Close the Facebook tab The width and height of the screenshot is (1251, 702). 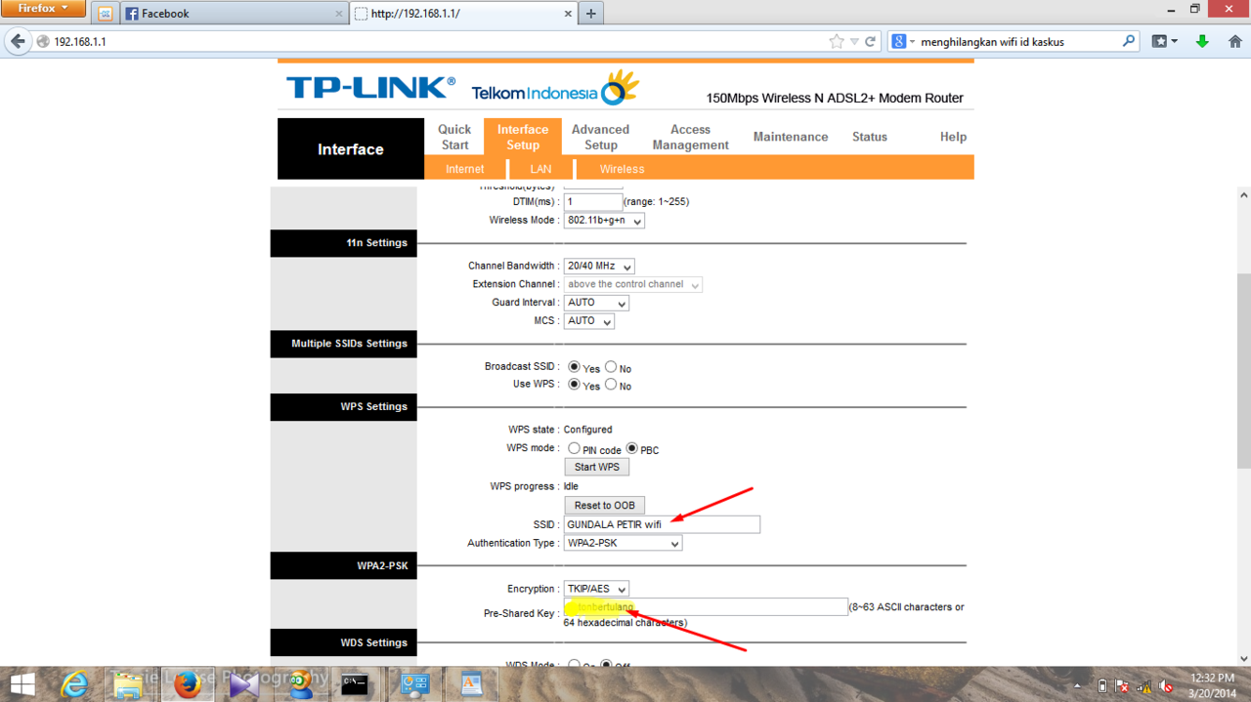339,14
